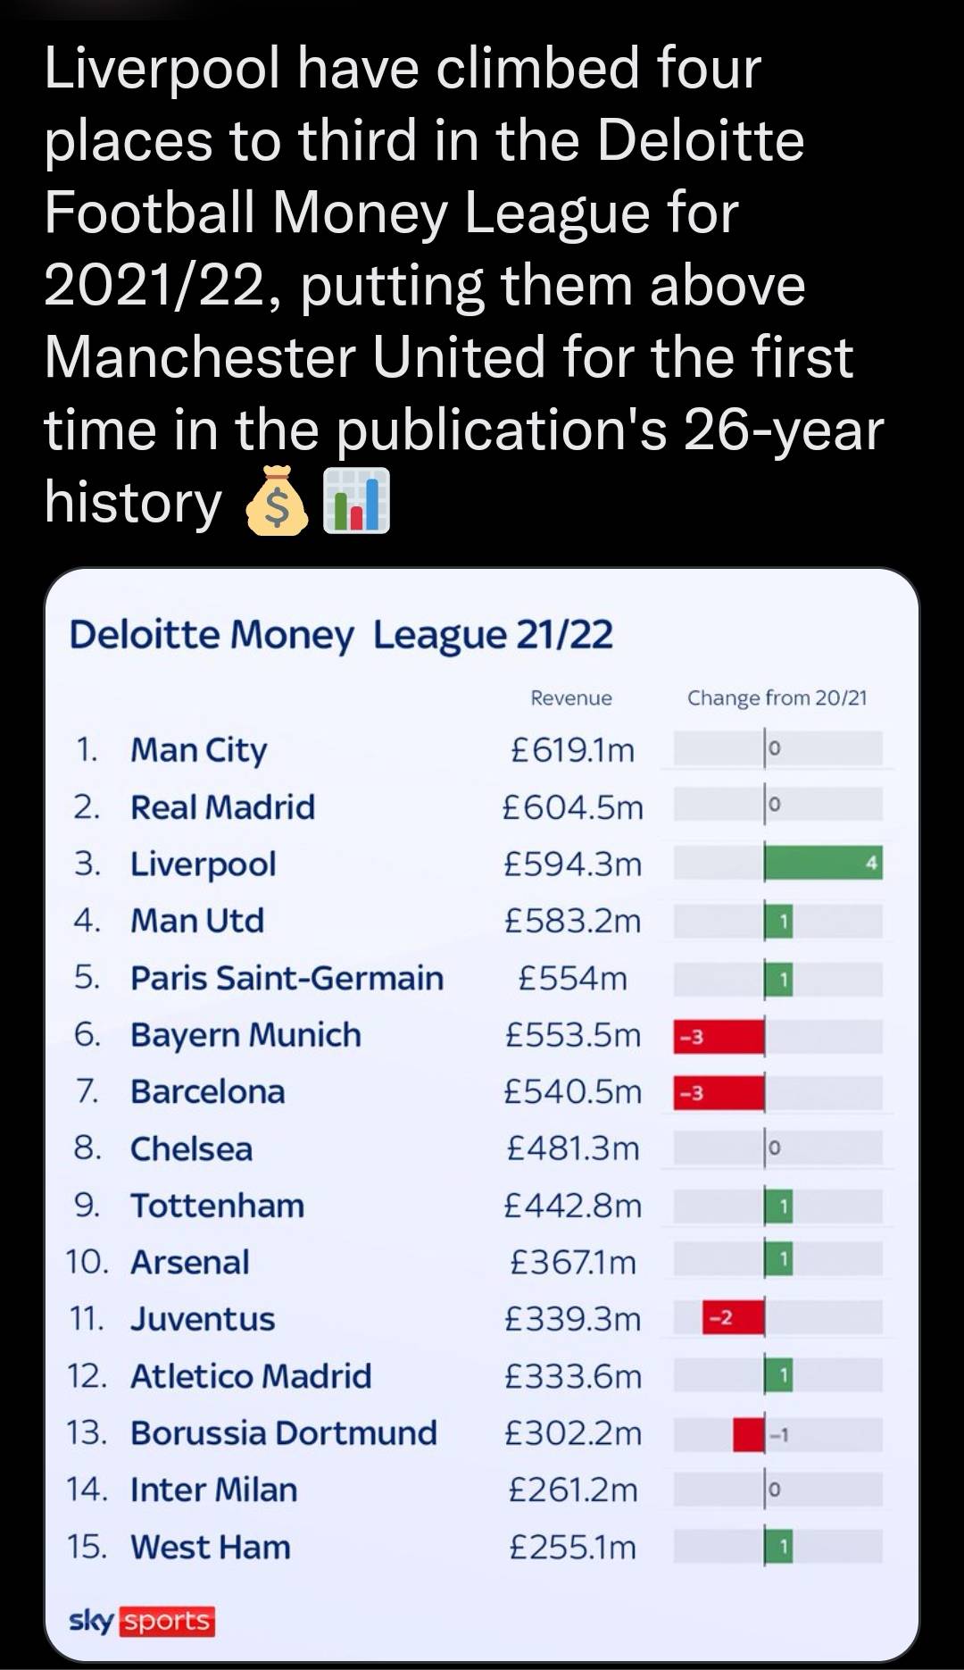Click Juventus' red minus-two bar
Viewport: 964px width, 1670px height.
[734, 1317]
